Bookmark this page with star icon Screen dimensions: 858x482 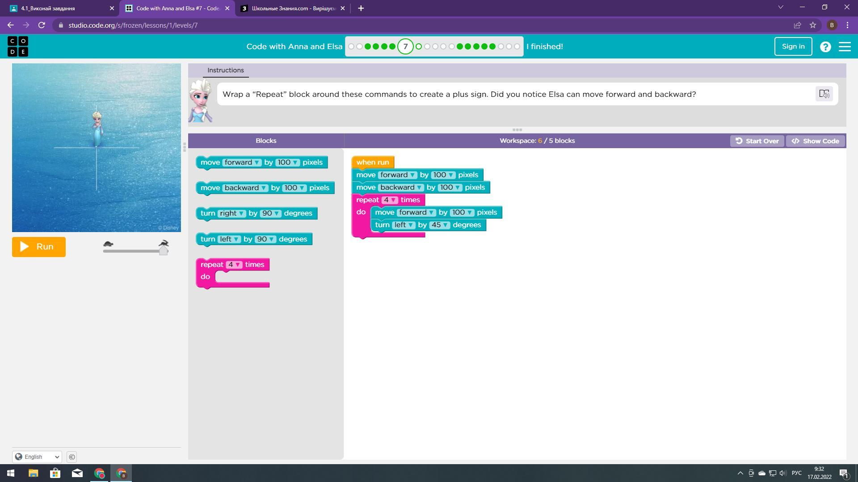click(813, 25)
